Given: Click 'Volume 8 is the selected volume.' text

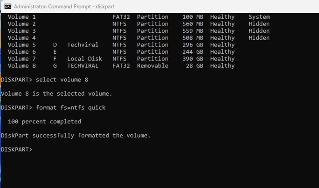Looking at the screenshot, I should [x=57, y=94].
